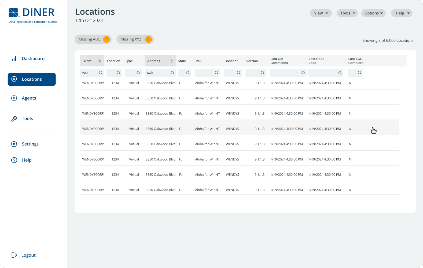The image size is (423, 268).
Task: Click the Agents chip icon
Action: [x=14, y=98]
